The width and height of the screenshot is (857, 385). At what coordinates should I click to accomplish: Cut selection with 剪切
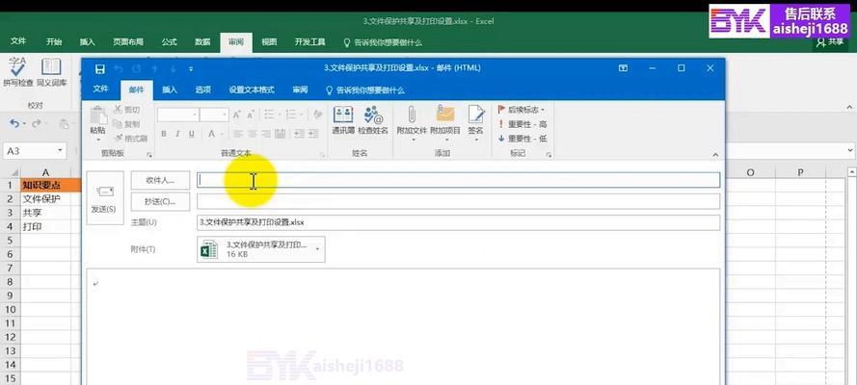126,110
